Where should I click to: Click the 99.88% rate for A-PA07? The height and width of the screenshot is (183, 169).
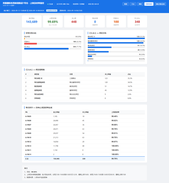[114, 125]
